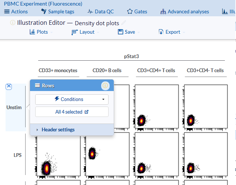
Task: Click the Data QC waveform icon
Action: coord(90,11)
